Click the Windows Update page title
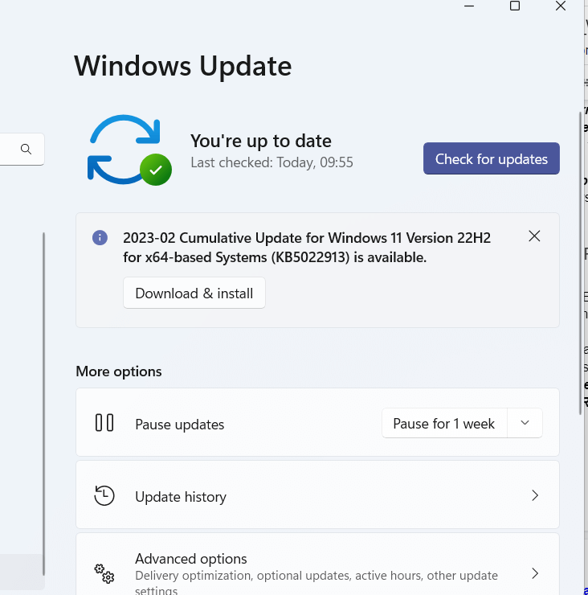 click(x=182, y=66)
